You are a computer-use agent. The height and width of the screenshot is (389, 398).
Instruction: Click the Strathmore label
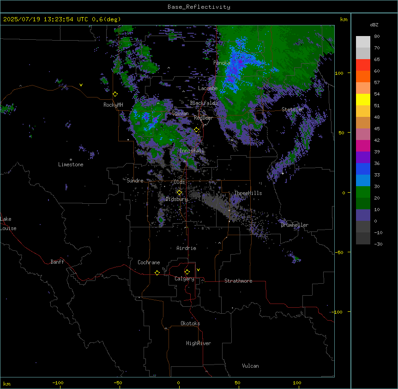[238, 281]
